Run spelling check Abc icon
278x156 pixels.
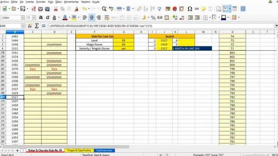(x=111, y=9)
